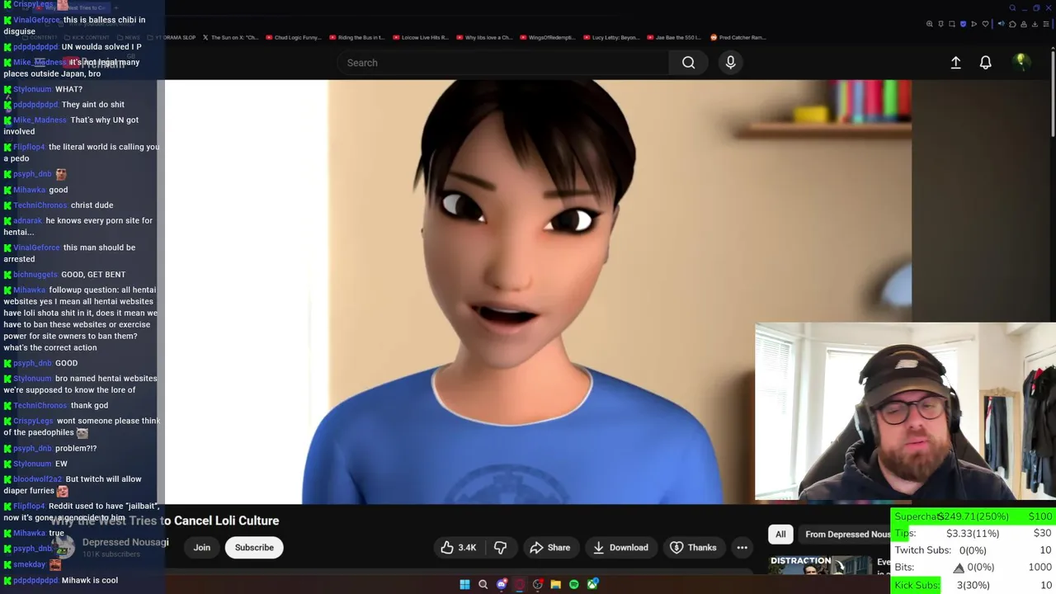The image size is (1056, 594).
Task: Click username smekday in chat
Action: click(x=29, y=565)
